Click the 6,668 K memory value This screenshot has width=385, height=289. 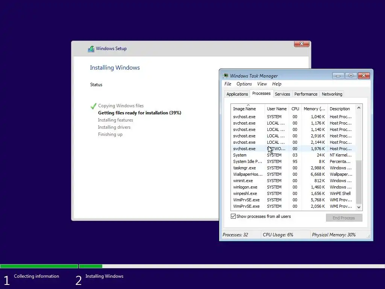coord(318,174)
